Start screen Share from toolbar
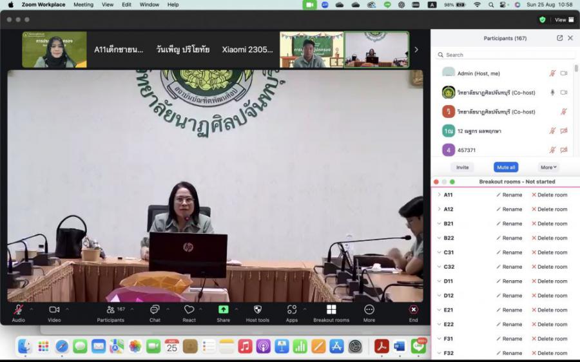580x362 pixels. pos(223,310)
